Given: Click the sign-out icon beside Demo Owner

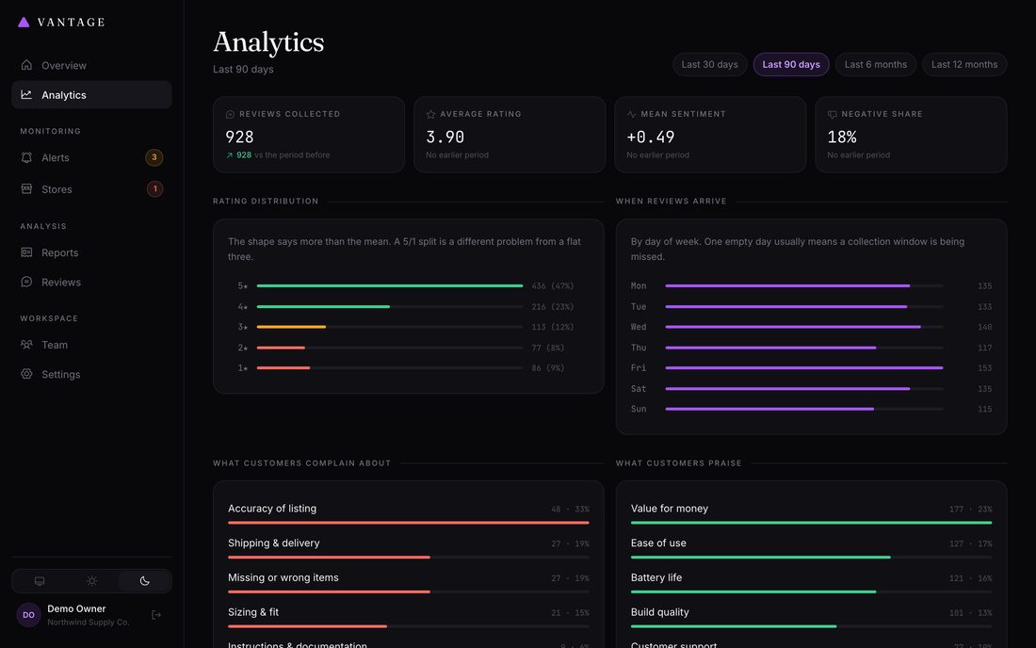Looking at the screenshot, I should (x=156, y=615).
